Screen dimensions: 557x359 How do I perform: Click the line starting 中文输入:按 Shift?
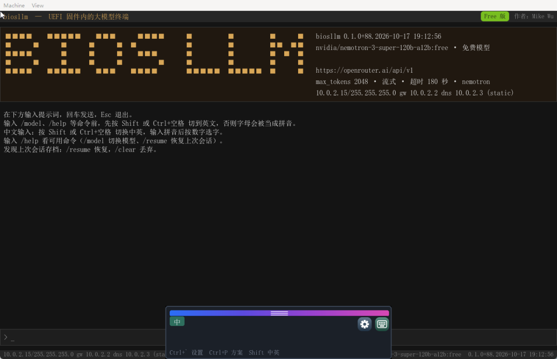click(113, 132)
